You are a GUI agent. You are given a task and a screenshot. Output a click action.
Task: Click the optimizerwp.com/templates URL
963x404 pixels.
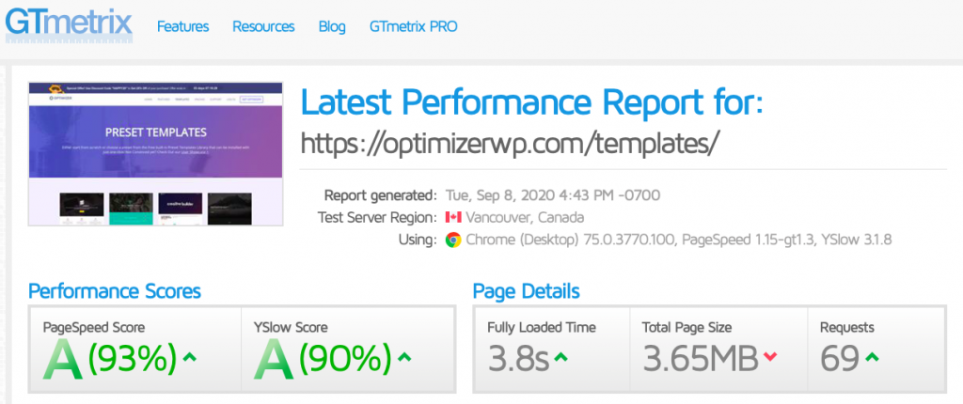(x=509, y=145)
